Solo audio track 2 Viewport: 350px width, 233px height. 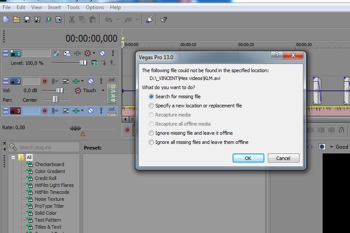pyautogui.click(x=101, y=81)
